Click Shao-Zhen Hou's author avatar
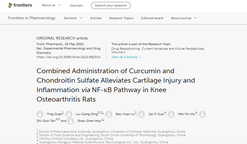The image size is (247, 144). pyautogui.click(x=71, y=121)
